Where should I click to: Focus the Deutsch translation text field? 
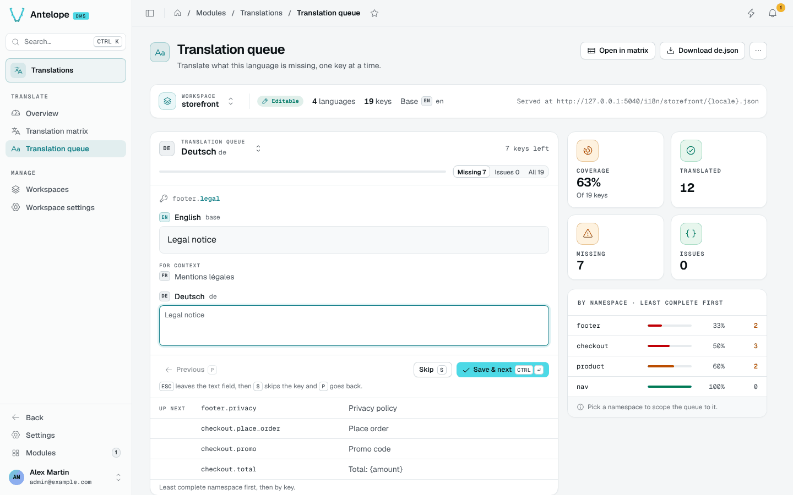tap(354, 326)
